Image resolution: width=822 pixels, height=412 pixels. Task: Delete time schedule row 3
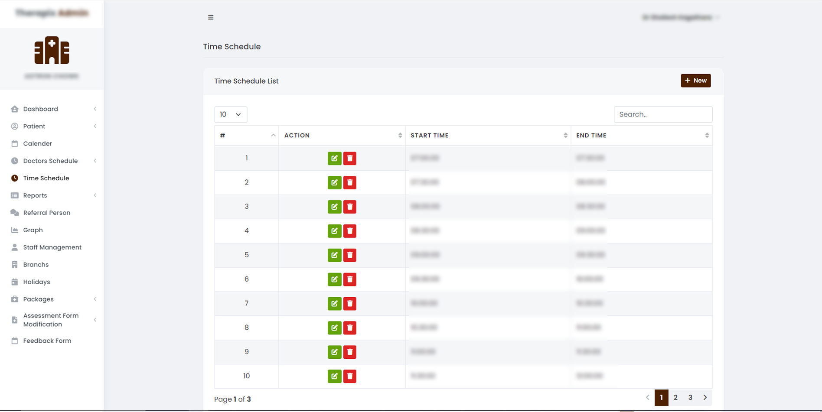pos(350,207)
